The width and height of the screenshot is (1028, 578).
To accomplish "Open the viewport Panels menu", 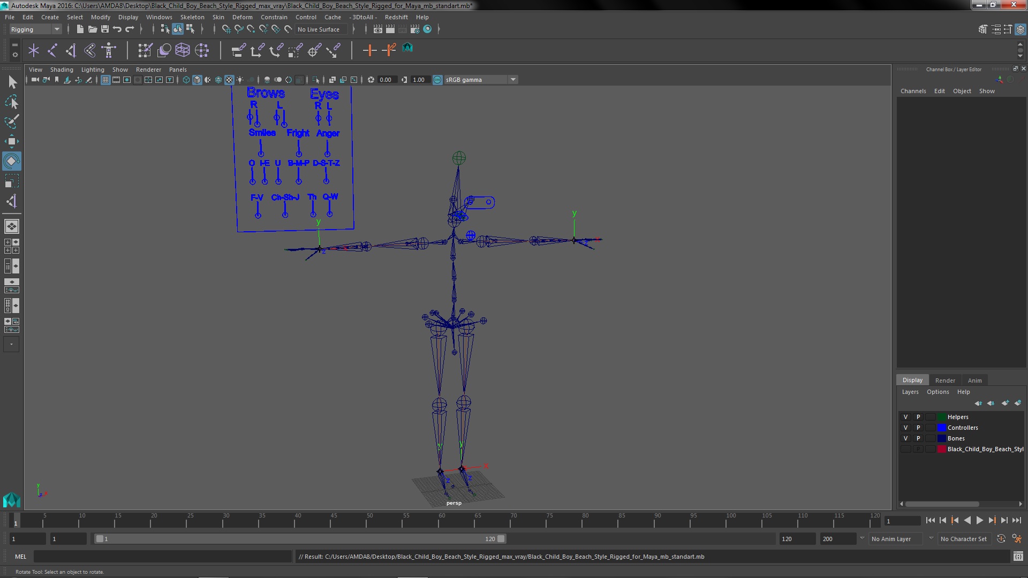I will point(178,70).
